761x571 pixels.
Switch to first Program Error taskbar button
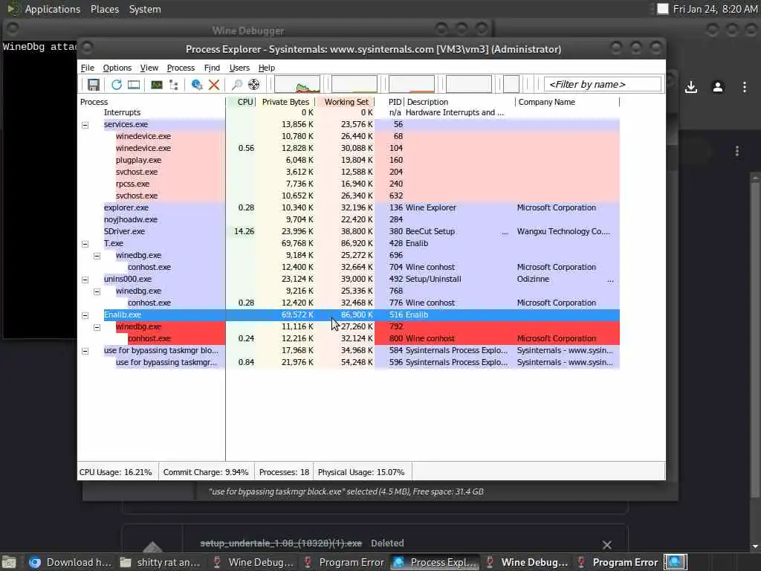coord(343,562)
